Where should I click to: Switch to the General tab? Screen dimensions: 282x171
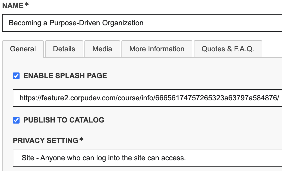click(23, 49)
